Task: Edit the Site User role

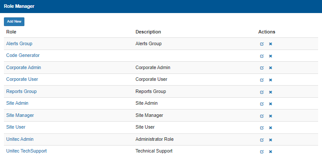Action: pyautogui.click(x=262, y=128)
